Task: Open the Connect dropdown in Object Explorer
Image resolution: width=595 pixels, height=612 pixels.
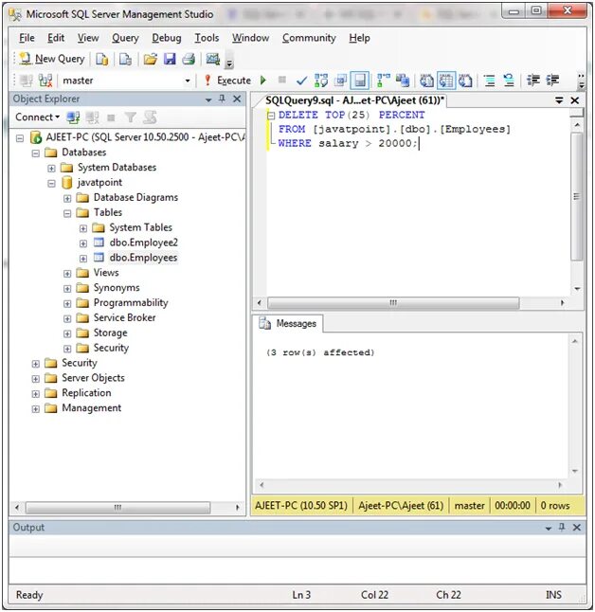Action: 37,117
